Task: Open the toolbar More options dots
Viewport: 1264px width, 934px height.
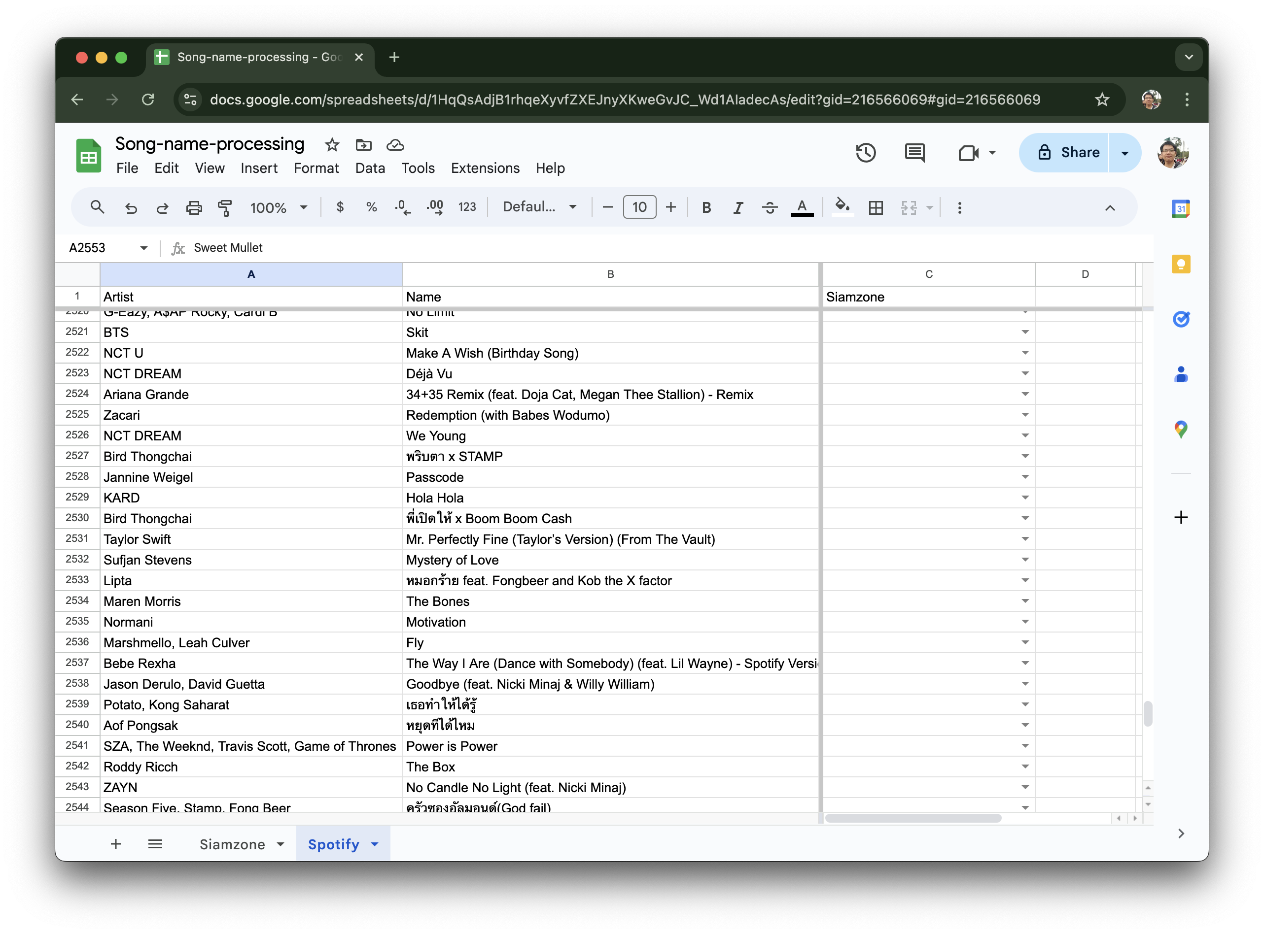Action: point(959,207)
